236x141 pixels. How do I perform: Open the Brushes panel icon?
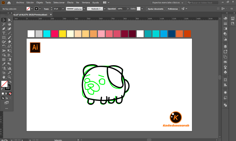pyautogui.click(x=225, y=67)
